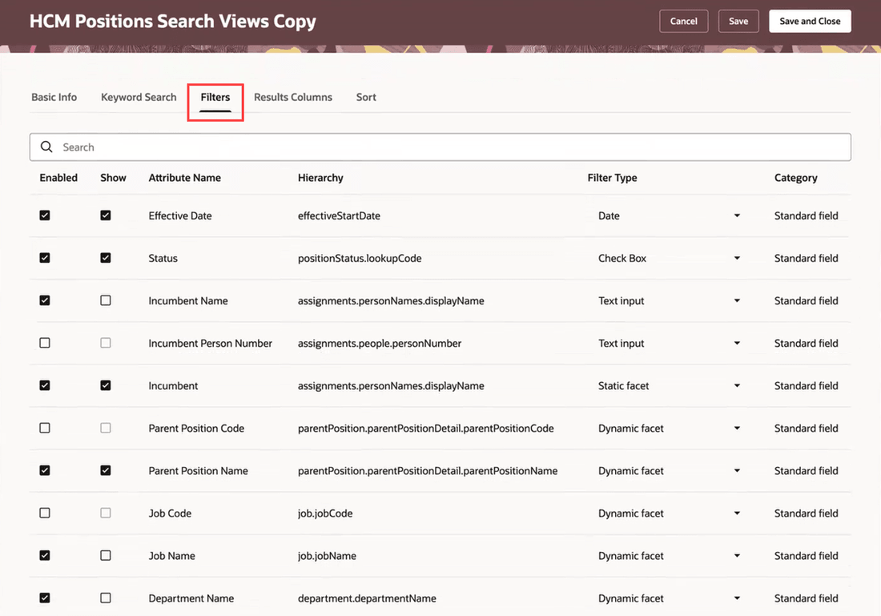Uncheck Enabled for Department Name
The width and height of the screenshot is (881, 616).
[x=45, y=598]
